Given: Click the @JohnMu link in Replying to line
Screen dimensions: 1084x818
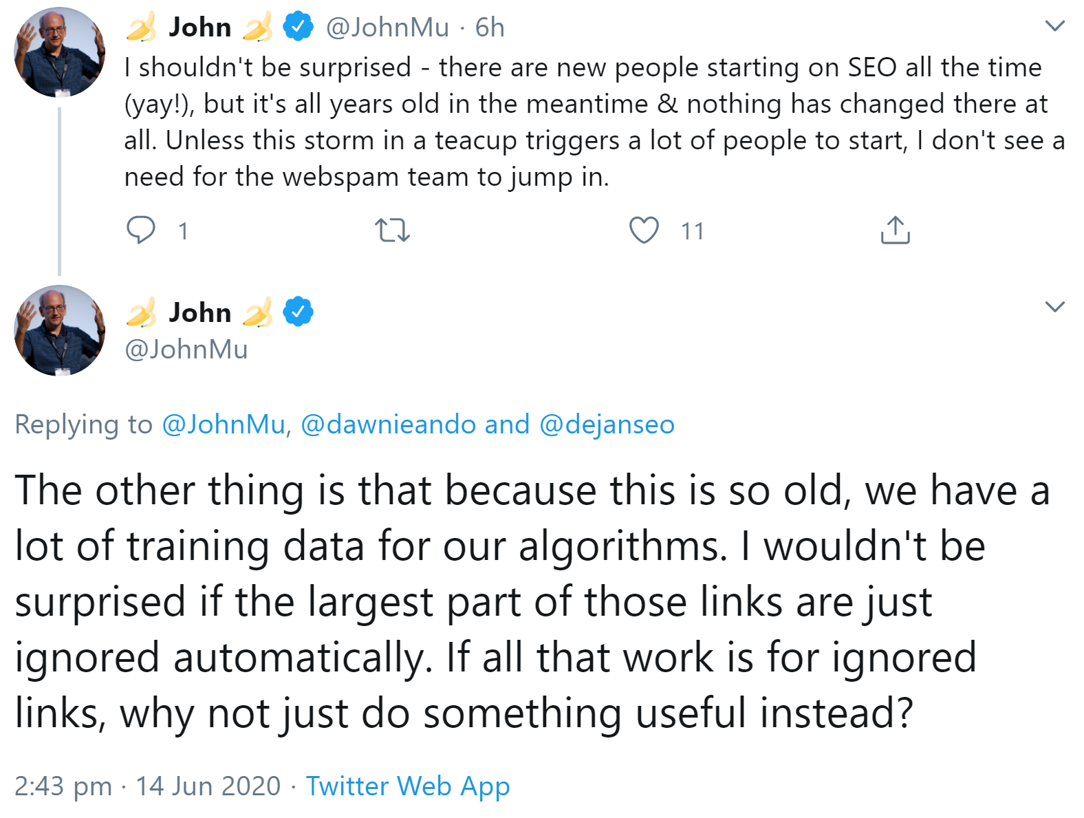Looking at the screenshot, I should [x=224, y=424].
